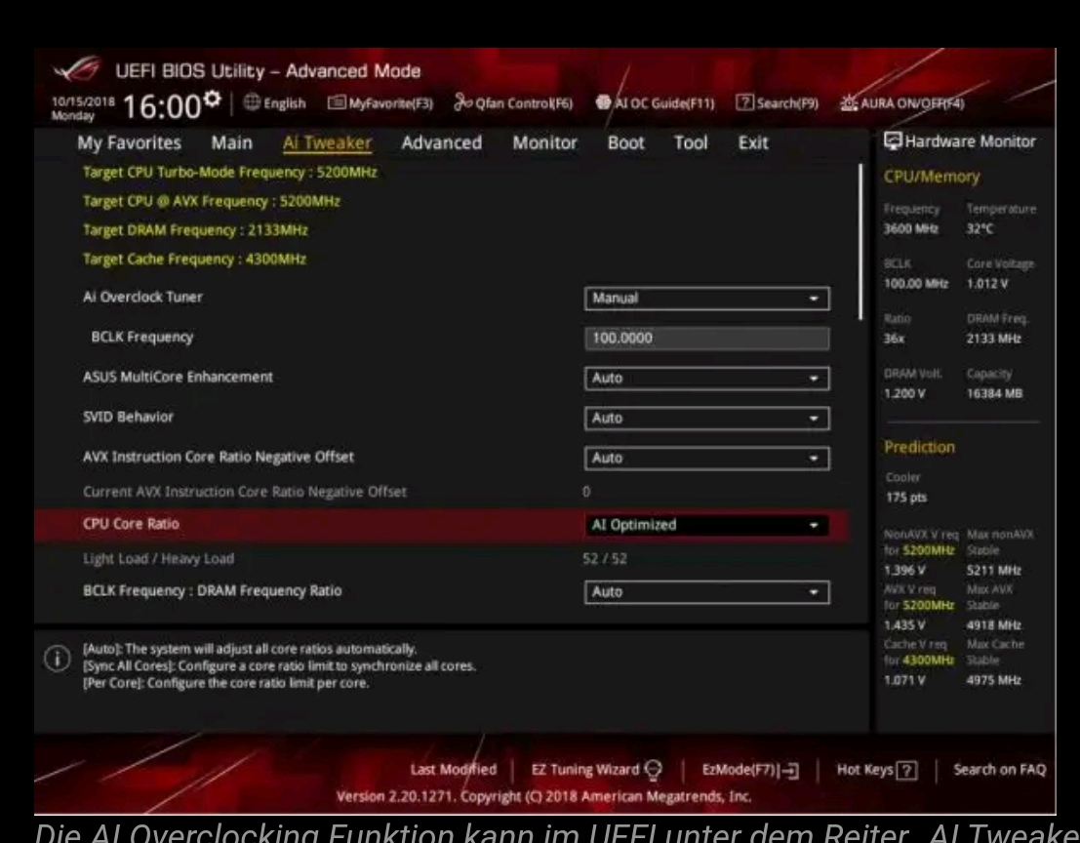The width and height of the screenshot is (1080, 843).
Task: Click the 16:00 clock display
Action: (x=162, y=106)
